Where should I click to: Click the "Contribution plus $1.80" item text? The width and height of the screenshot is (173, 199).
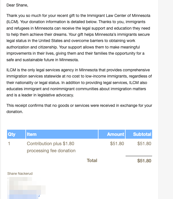point(51,143)
